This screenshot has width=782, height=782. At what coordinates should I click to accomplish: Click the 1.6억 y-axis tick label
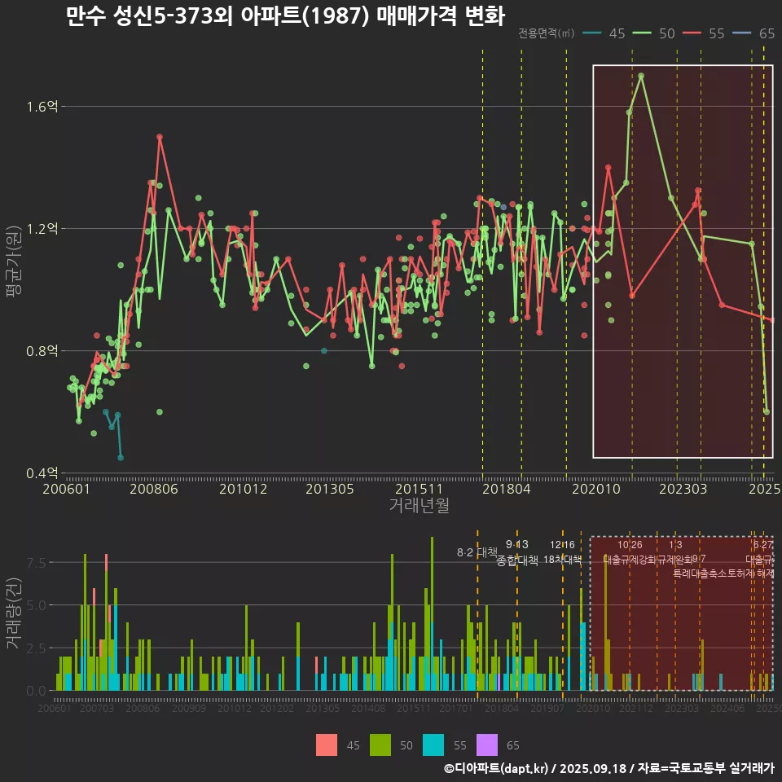tap(42, 107)
